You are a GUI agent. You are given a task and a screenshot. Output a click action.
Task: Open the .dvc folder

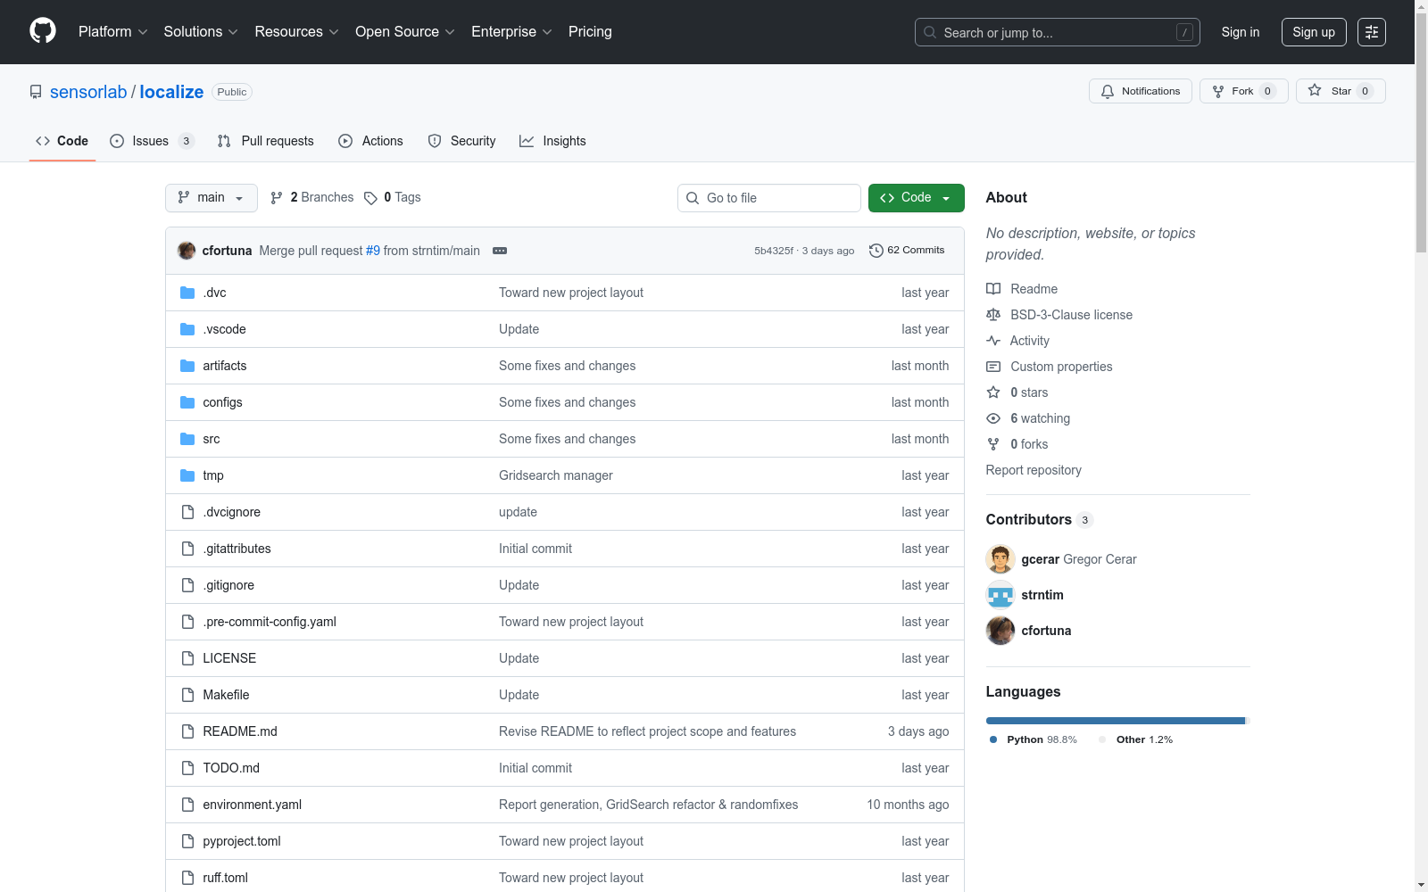click(214, 293)
